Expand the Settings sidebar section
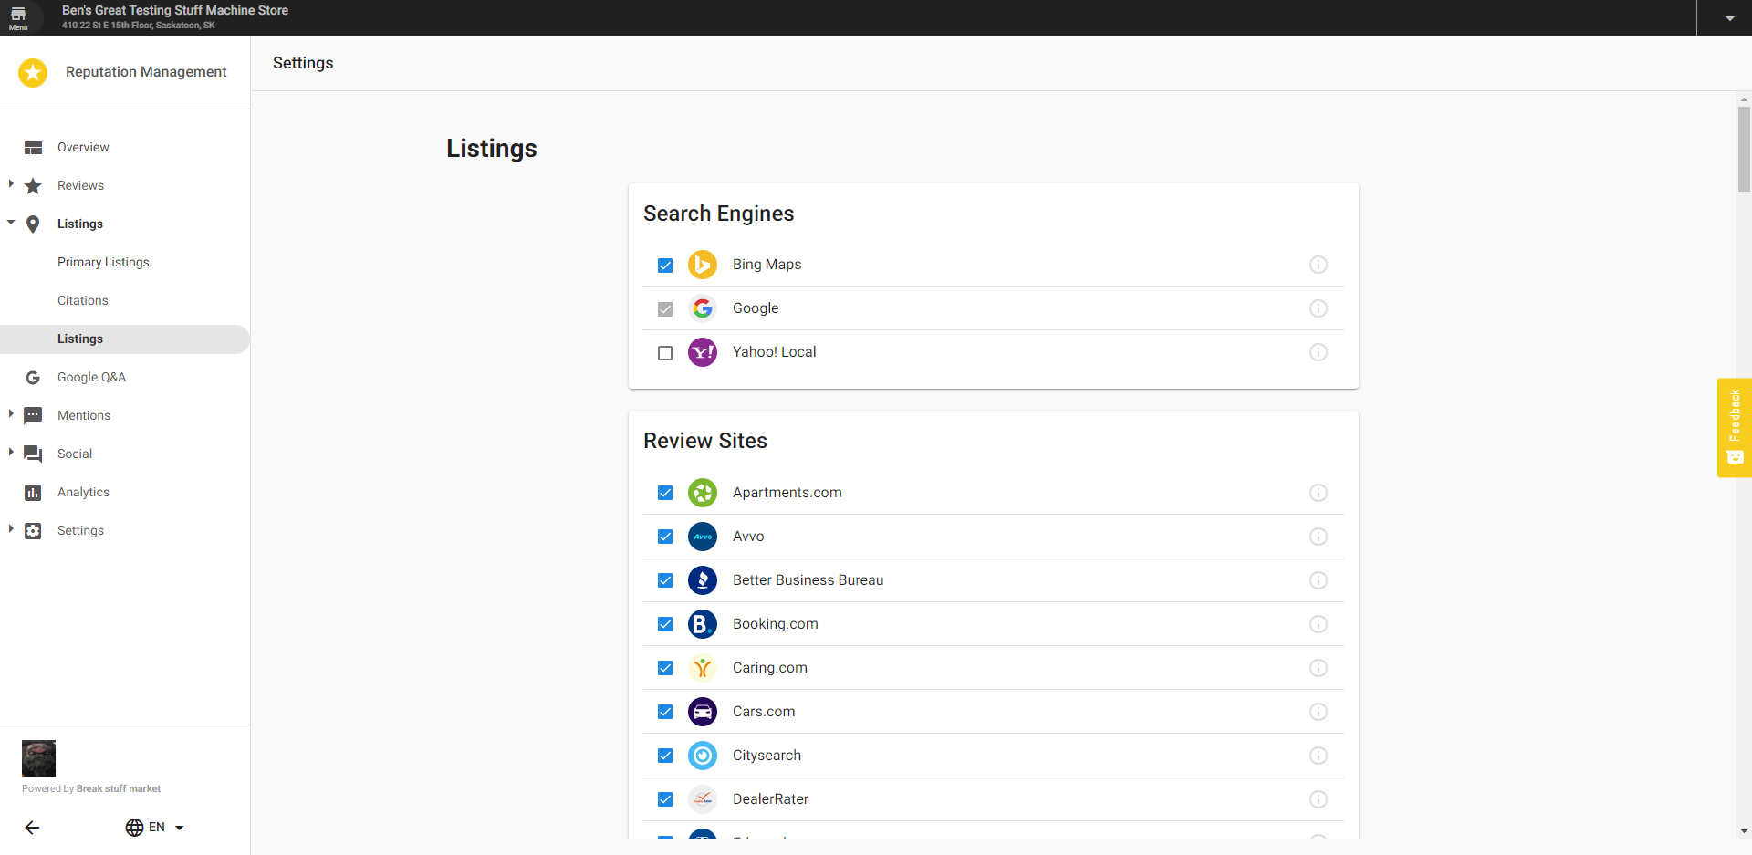Screen dimensions: 1752x855 (x=11, y=529)
